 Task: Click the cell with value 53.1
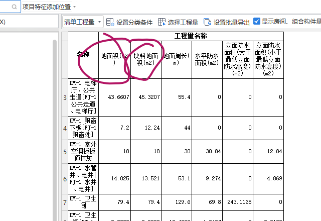(177, 179)
